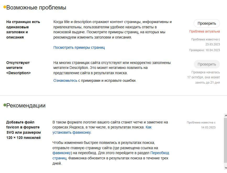Click the green dot beside Рекомендации
The image size is (227, 173).
tap(4, 105)
